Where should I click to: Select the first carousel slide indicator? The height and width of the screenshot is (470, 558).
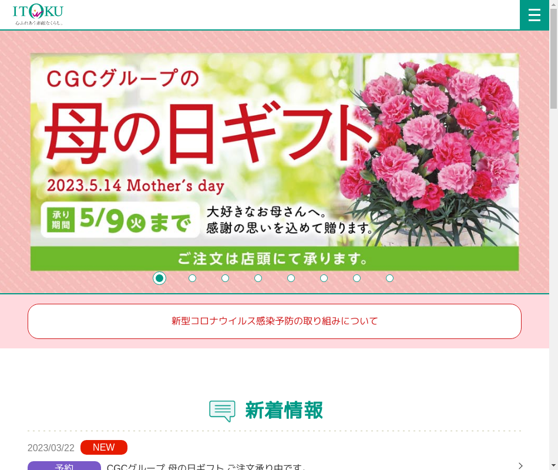click(x=159, y=278)
